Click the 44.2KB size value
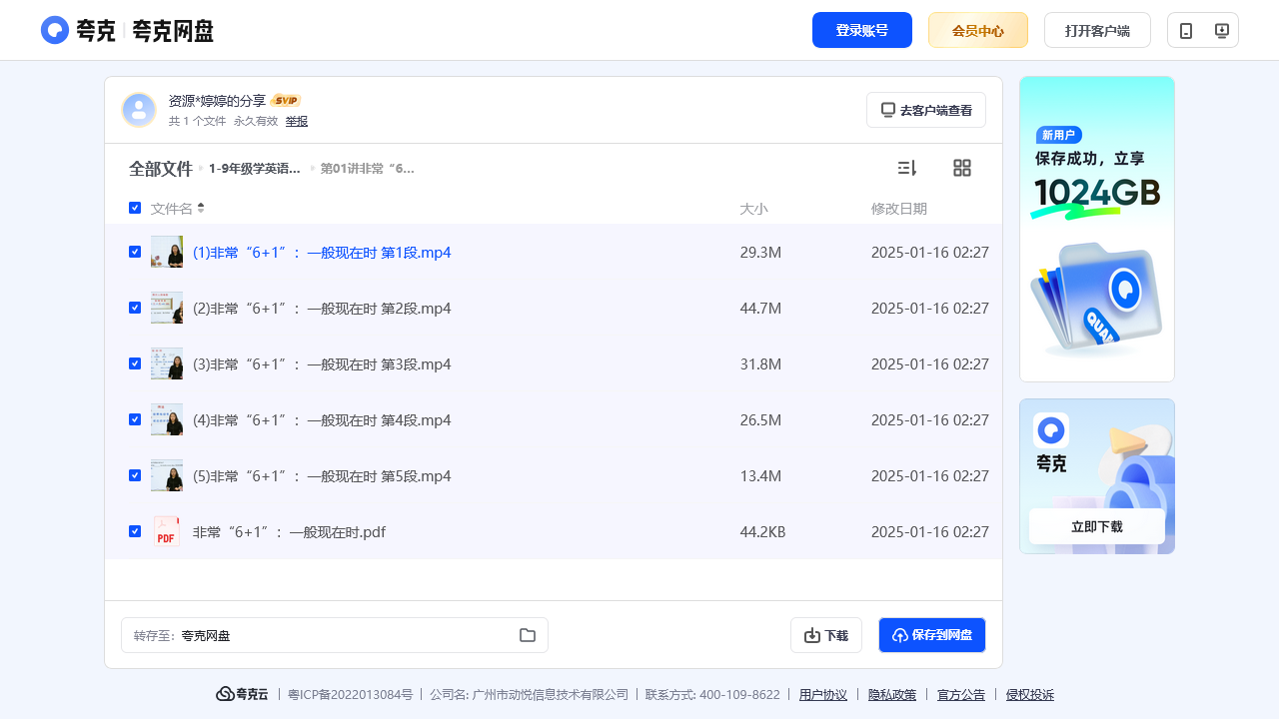 click(x=762, y=532)
